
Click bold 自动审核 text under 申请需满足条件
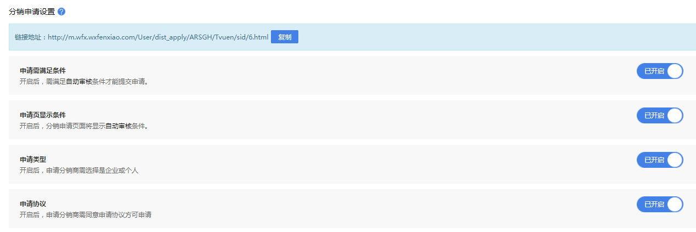(x=78, y=82)
